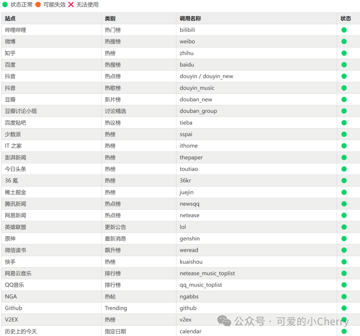Click the status dot in the douyin_music row

tap(344, 88)
